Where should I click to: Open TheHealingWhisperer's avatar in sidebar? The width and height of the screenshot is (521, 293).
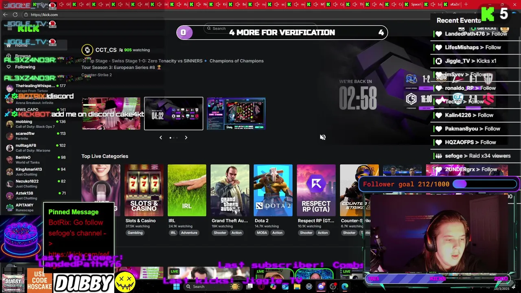click(x=10, y=88)
